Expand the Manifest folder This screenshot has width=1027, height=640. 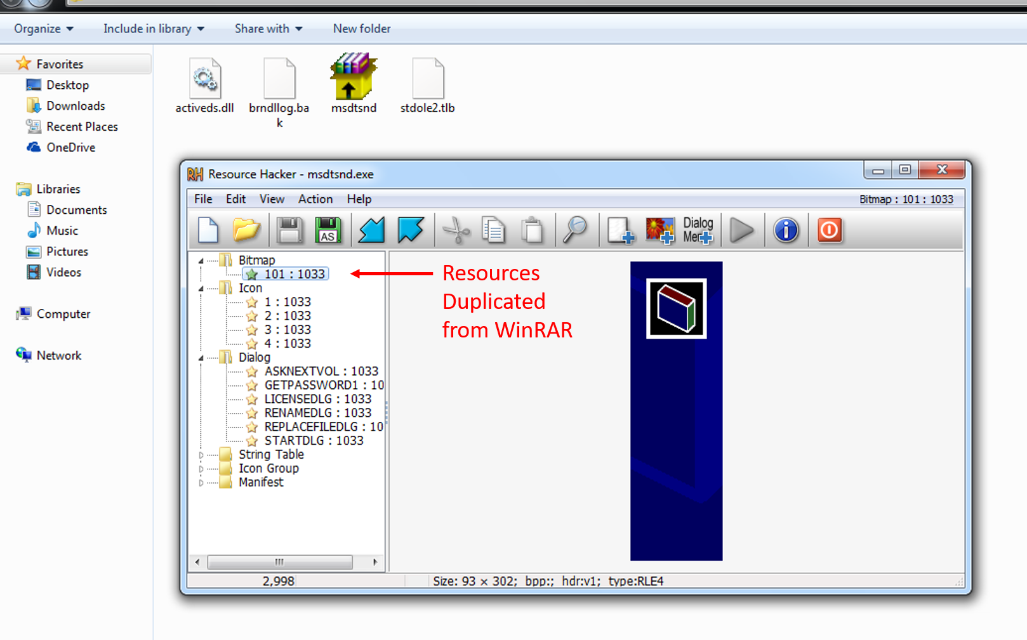(x=201, y=483)
